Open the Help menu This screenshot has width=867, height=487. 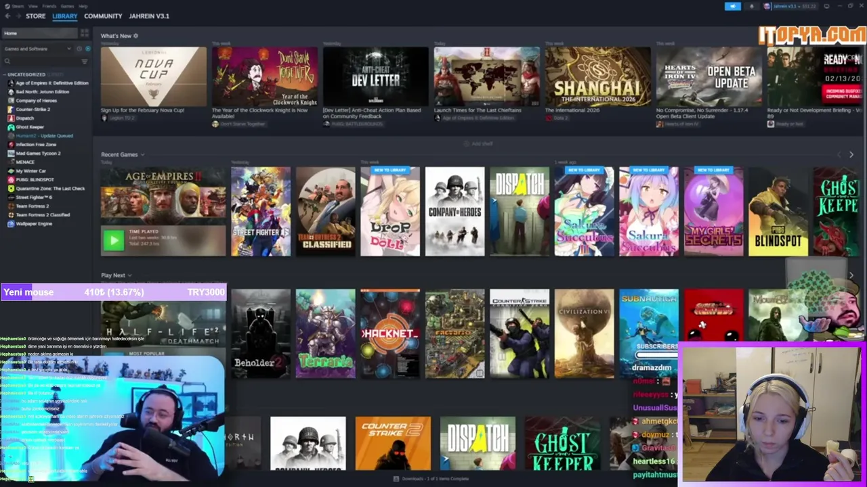tap(83, 6)
